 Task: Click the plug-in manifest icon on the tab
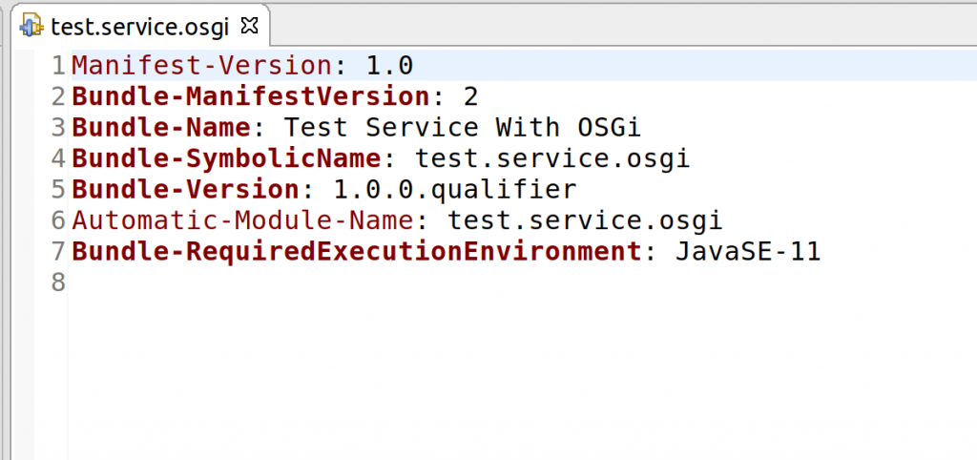tap(31, 26)
